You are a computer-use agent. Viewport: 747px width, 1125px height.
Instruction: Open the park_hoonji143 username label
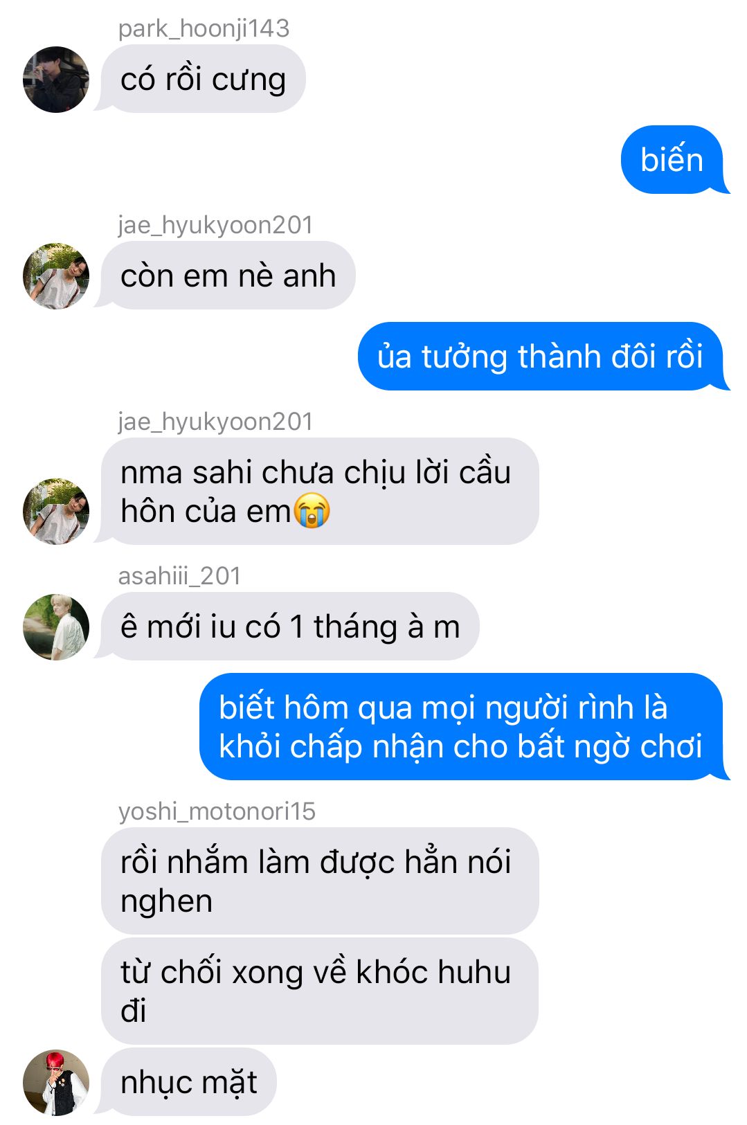[x=204, y=28]
